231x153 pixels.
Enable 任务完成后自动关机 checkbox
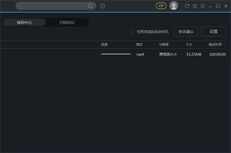point(132,32)
